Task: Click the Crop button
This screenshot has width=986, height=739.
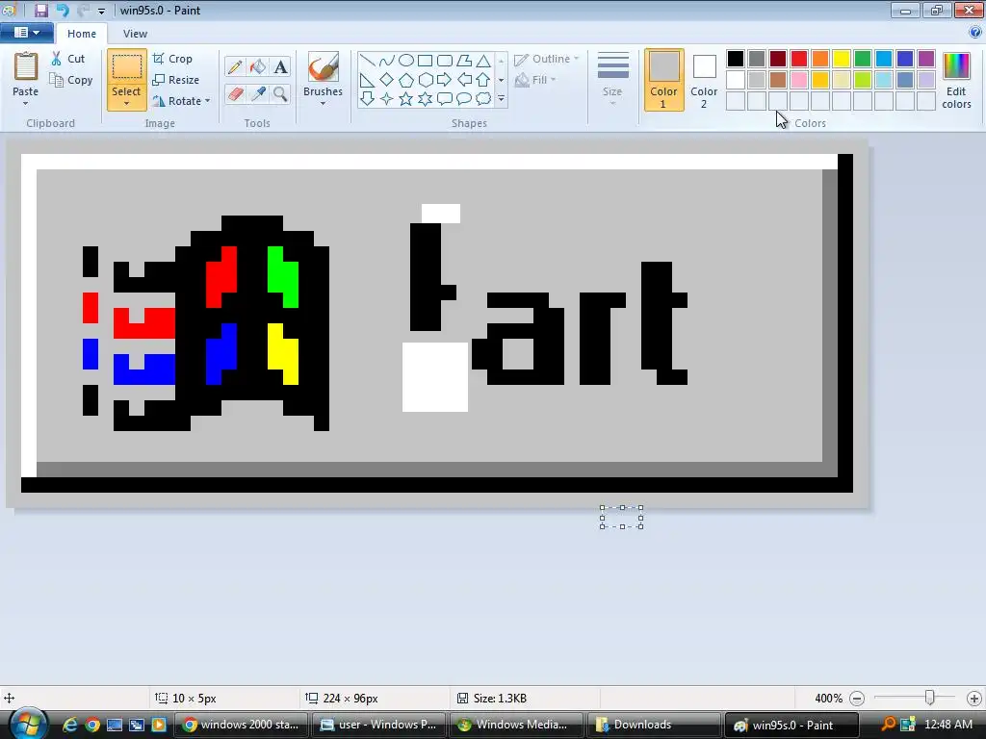Action: coord(173,59)
